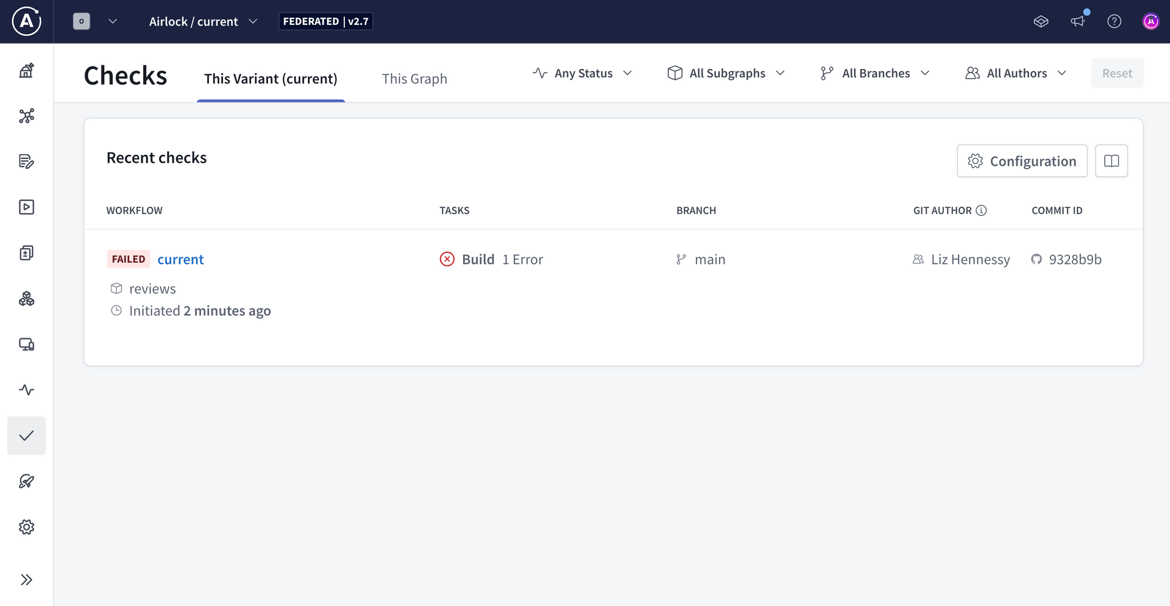Launch the Explorer from the sidebar
Screen dimensions: 1170x606
pos(26,207)
